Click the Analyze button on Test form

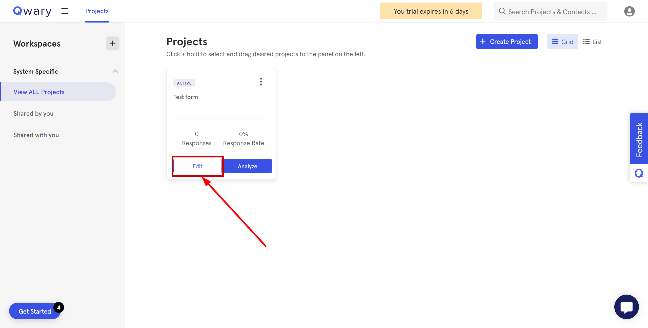(x=247, y=166)
